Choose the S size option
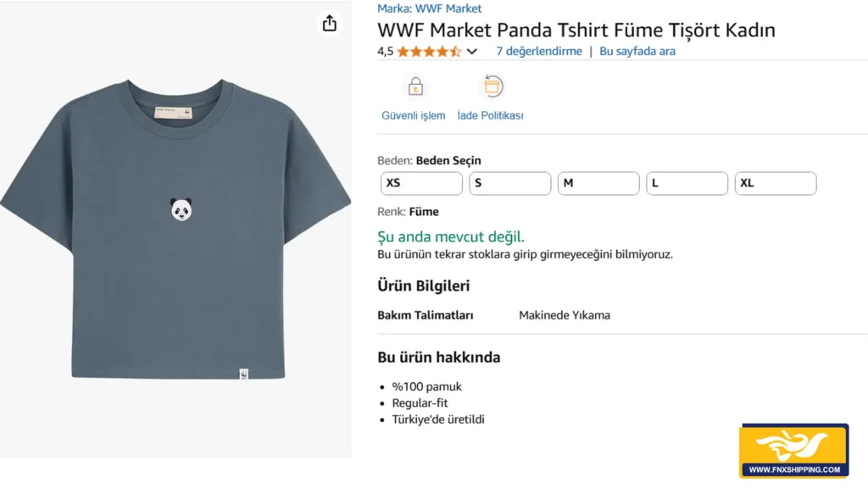Screen dimensions: 868x488 pyautogui.click(x=510, y=183)
